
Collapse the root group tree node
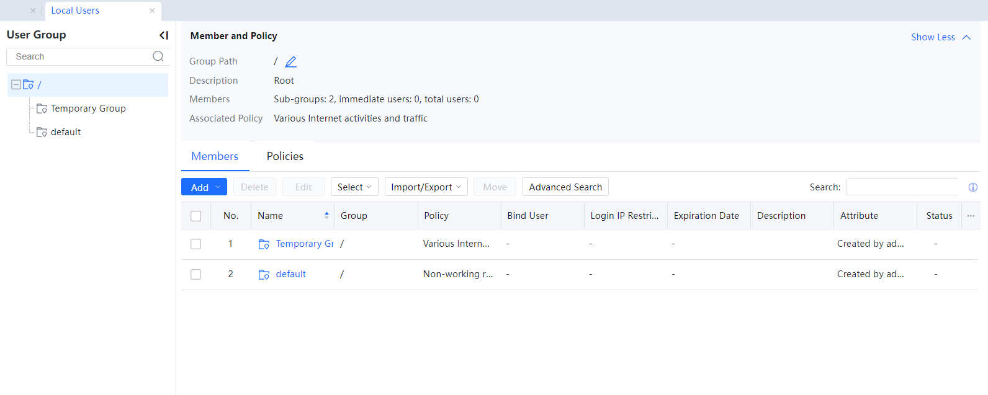pos(16,85)
